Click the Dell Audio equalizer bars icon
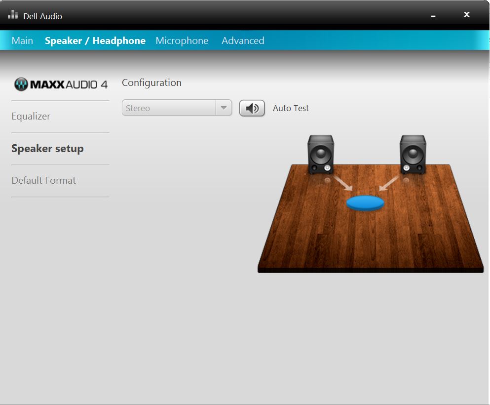 coord(13,15)
